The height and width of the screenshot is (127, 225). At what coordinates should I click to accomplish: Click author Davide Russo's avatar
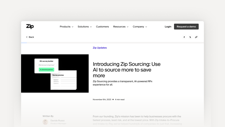(x=45, y=122)
